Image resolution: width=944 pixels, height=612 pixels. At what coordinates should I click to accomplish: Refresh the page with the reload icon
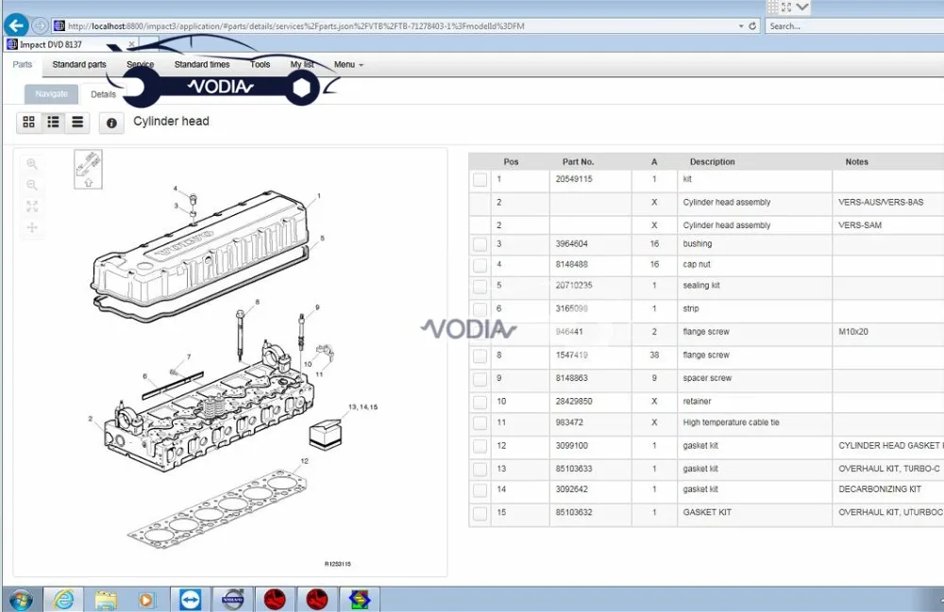(x=752, y=25)
